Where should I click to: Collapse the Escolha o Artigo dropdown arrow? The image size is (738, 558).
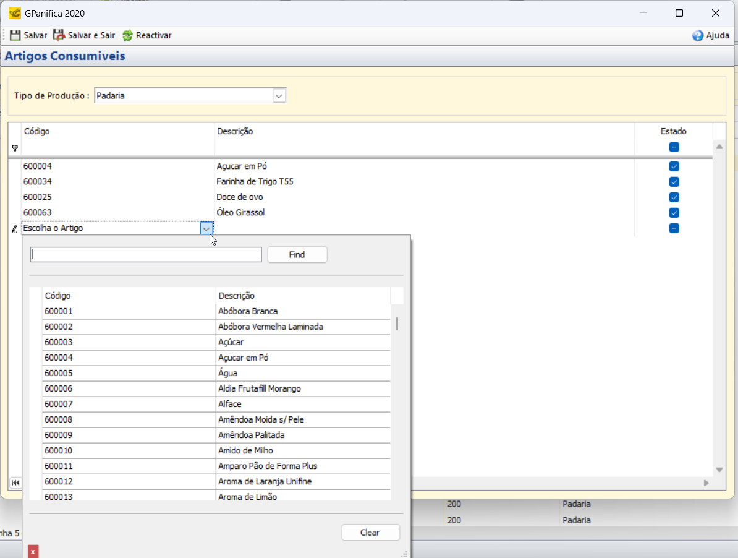click(206, 228)
